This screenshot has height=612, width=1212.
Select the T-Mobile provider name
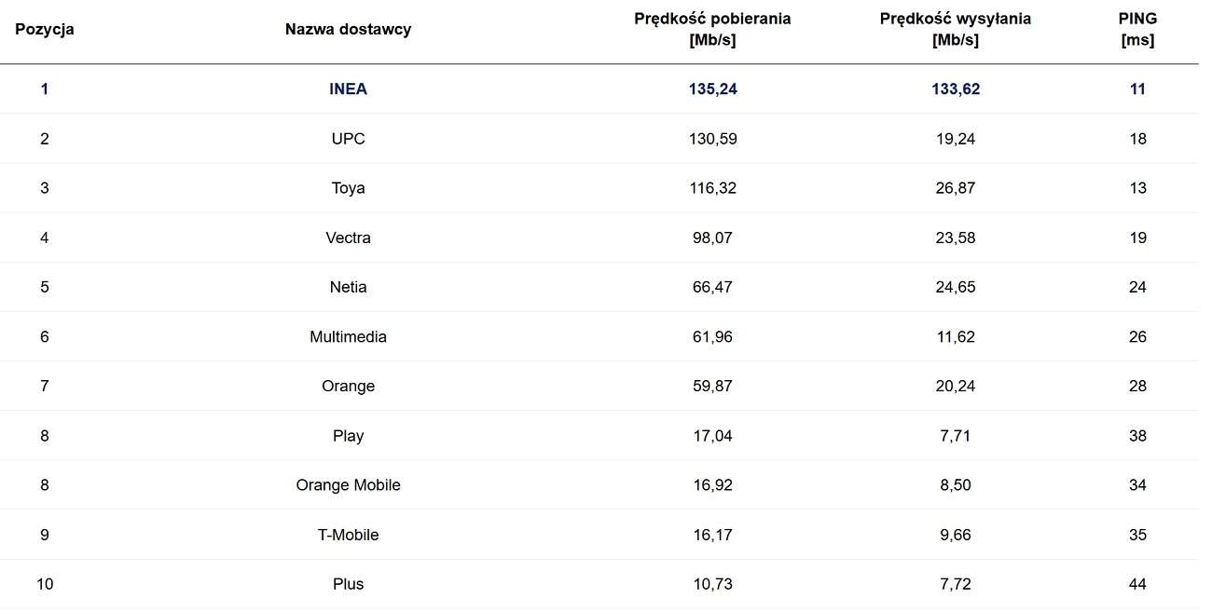click(x=348, y=535)
